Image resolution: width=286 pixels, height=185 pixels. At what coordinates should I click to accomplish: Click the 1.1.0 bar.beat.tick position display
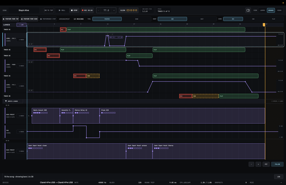(145, 11)
